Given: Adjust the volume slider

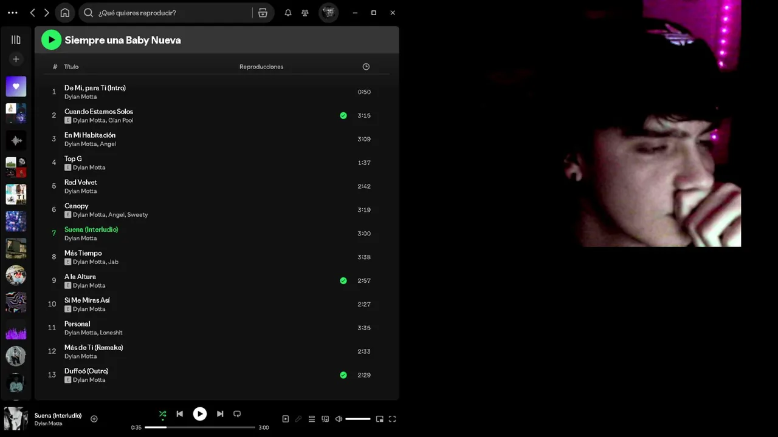Looking at the screenshot, I should pyautogui.click(x=357, y=419).
